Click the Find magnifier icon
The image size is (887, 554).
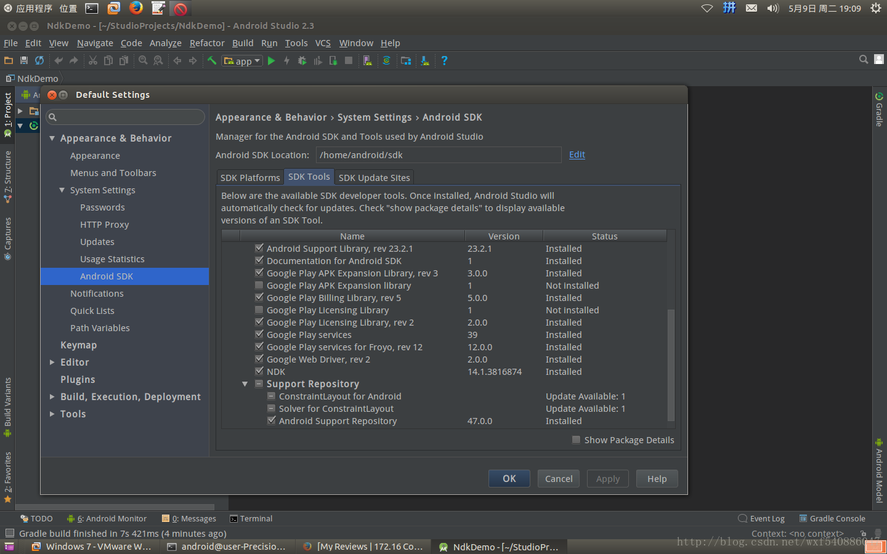143,60
